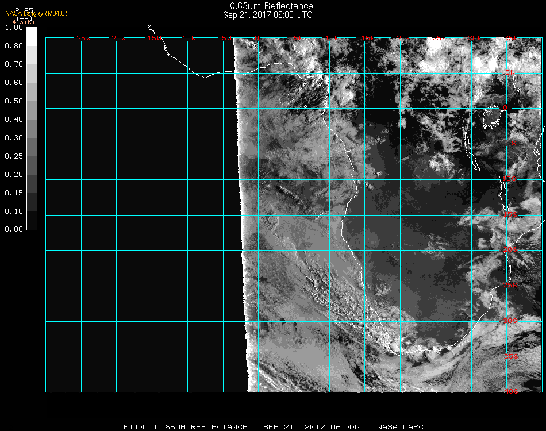Click the 25W longitude label
The height and width of the screenshot is (431, 546).
pos(83,38)
